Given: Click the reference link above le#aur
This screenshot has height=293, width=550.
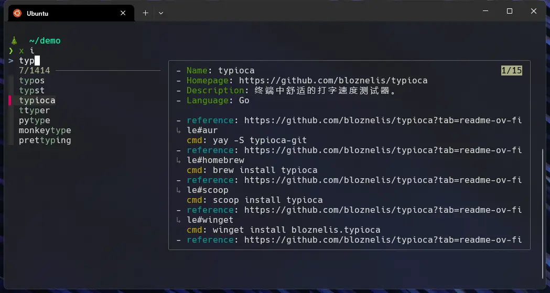Looking at the screenshot, I should pyautogui.click(x=383, y=120).
